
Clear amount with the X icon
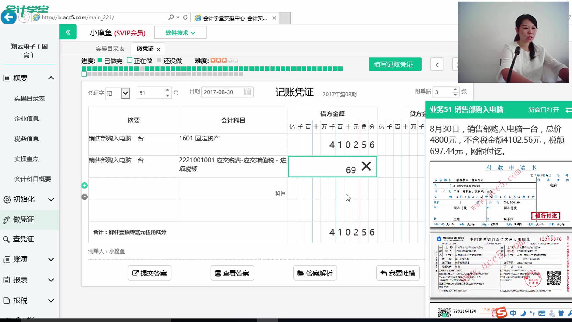point(366,166)
